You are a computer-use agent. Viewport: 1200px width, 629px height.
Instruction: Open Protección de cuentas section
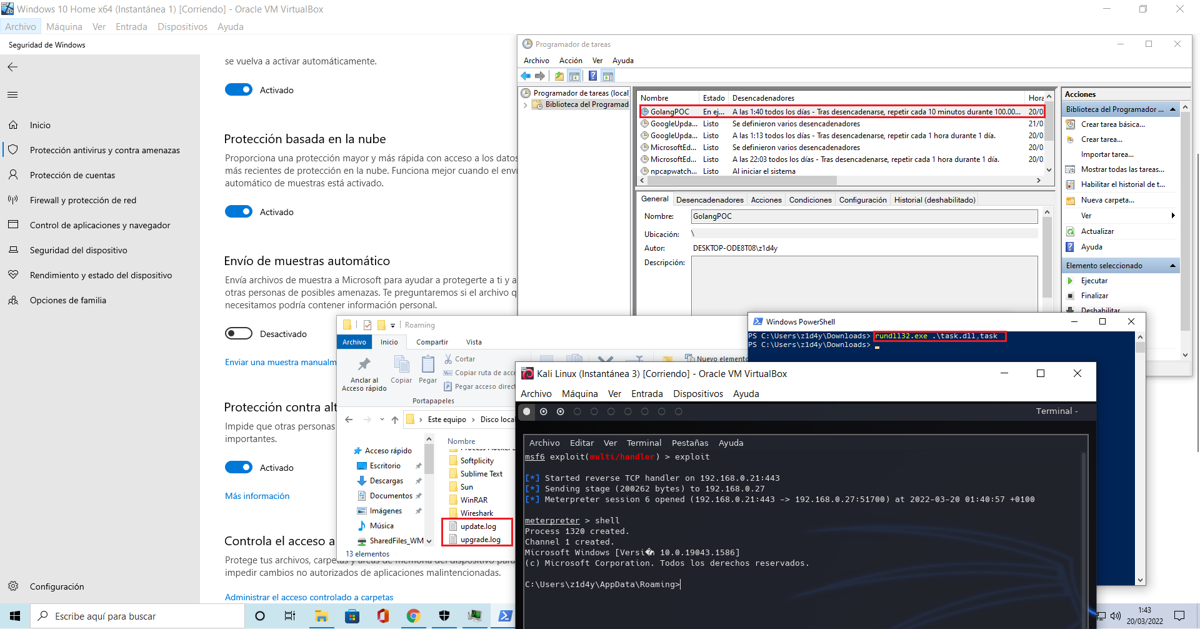point(72,175)
